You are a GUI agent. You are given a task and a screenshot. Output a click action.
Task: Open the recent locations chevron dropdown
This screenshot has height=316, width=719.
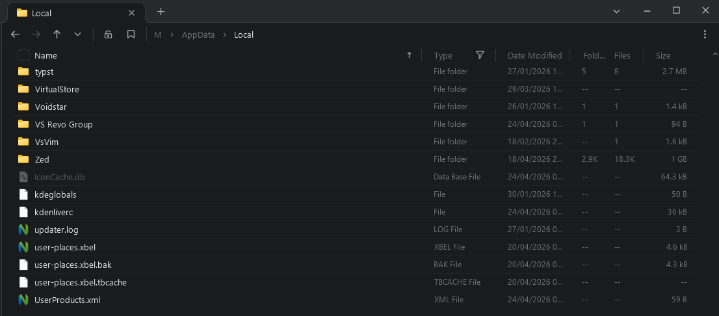[x=78, y=34]
